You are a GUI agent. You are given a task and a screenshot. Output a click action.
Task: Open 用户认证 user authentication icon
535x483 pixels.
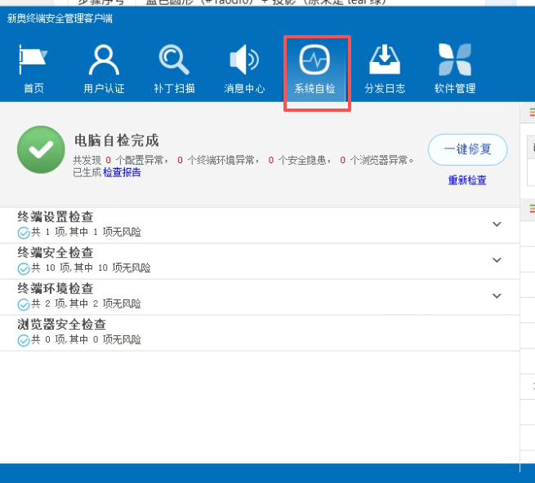click(104, 60)
